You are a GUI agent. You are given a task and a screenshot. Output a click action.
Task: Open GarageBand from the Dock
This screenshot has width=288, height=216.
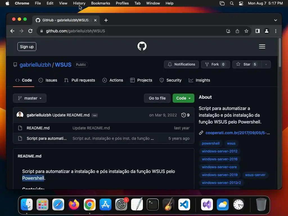point(168,204)
